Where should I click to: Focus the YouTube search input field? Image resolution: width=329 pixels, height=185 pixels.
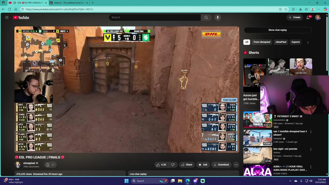[155, 17]
